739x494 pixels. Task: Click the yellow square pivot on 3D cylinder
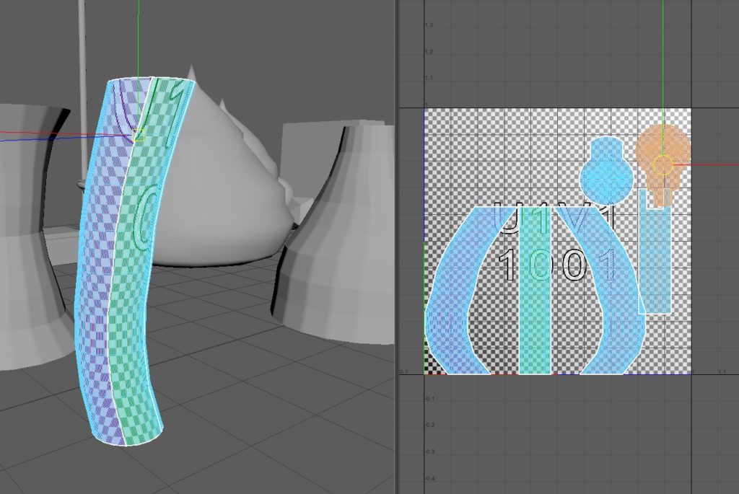[139, 135]
